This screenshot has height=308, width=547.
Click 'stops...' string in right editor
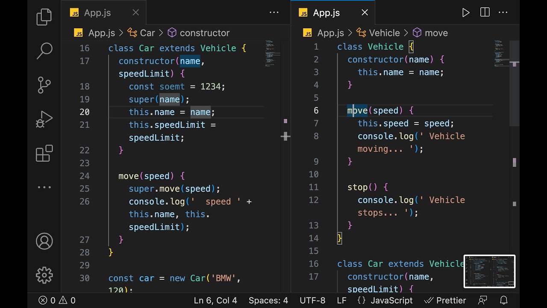point(378,213)
